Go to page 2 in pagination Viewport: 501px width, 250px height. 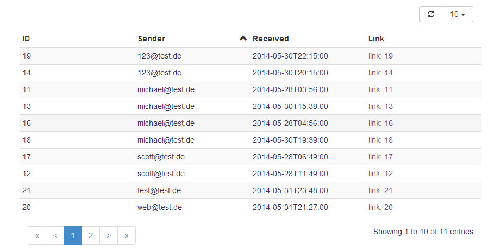(91, 235)
